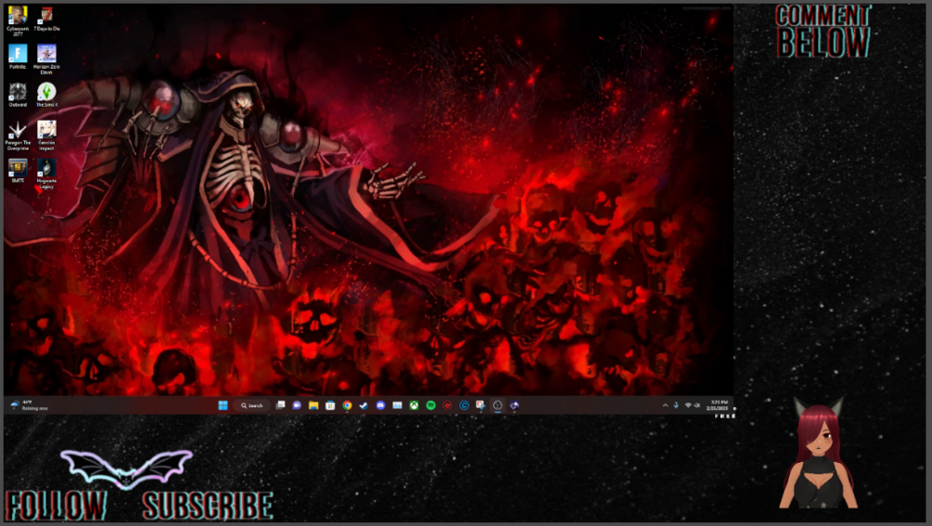Screen dimensions: 932x526
Task: Open the Hogwarts Legacy desktop shortcut
Action: click(x=46, y=174)
